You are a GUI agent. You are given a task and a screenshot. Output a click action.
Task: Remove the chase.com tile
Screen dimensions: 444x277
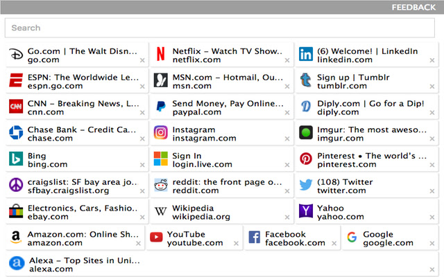(142, 138)
